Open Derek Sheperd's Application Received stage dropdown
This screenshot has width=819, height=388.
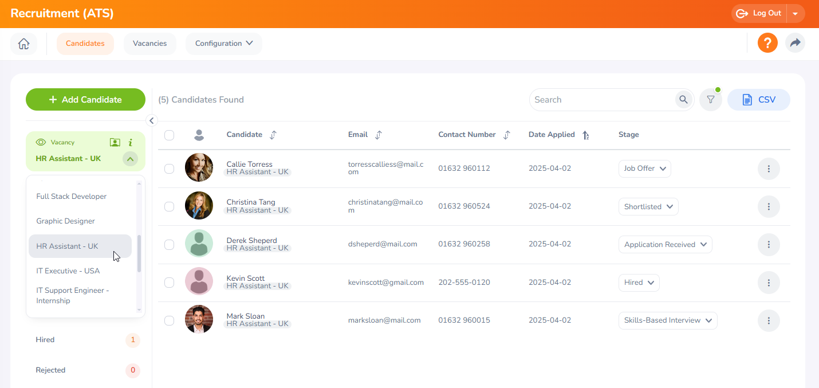click(x=665, y=245)
